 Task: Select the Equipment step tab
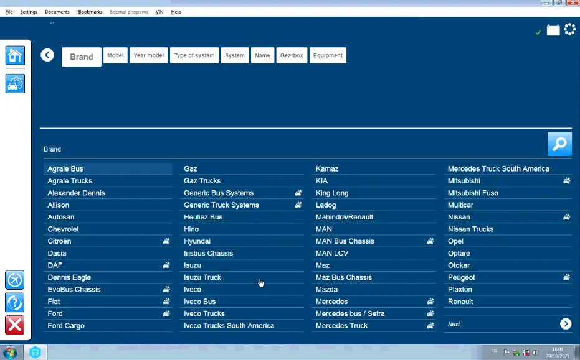[328, 55]
